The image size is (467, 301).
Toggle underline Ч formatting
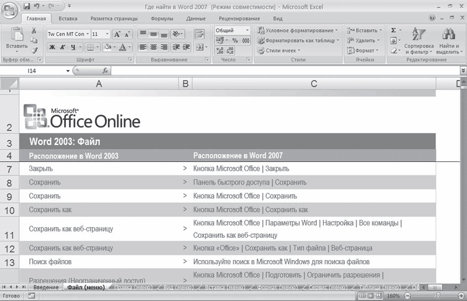pos(73,47)
